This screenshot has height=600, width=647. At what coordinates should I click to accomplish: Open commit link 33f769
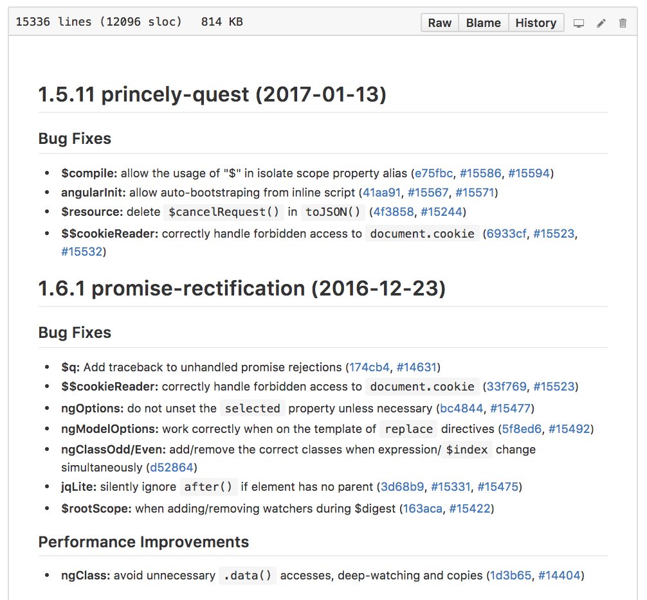507,387
